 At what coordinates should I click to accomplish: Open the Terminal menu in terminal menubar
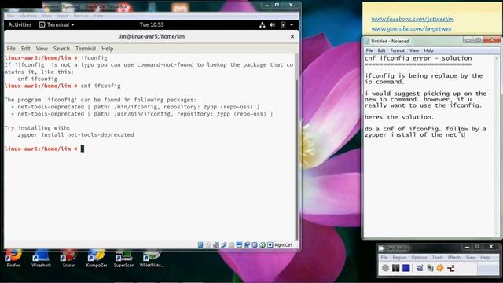[86, 49]
